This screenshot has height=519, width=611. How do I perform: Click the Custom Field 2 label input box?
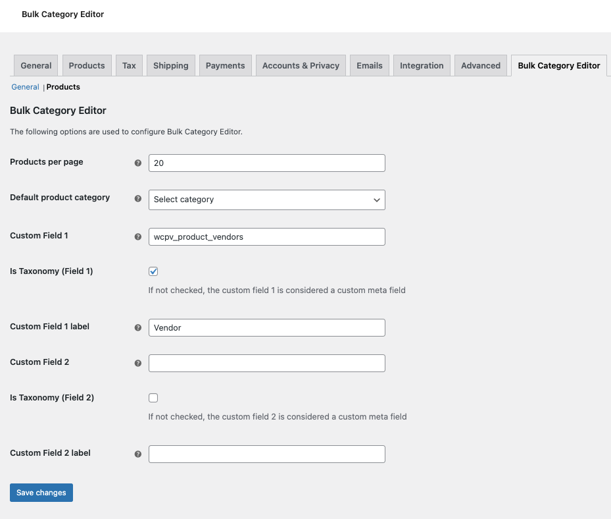point(266,454)
